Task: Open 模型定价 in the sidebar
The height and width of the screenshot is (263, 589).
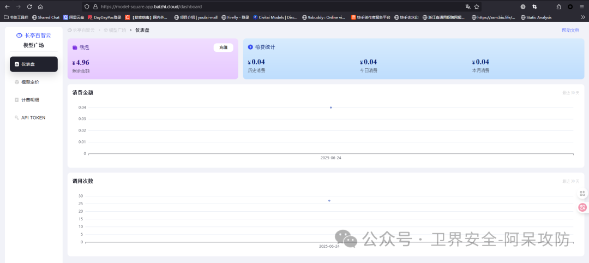Action: point(34,82)
